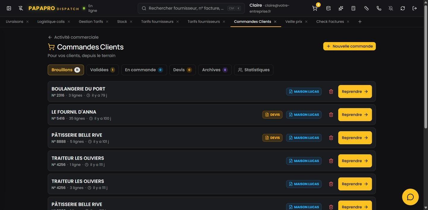428x210 pixels.
Task: Open the calculator icon
Action: (353, 8)
